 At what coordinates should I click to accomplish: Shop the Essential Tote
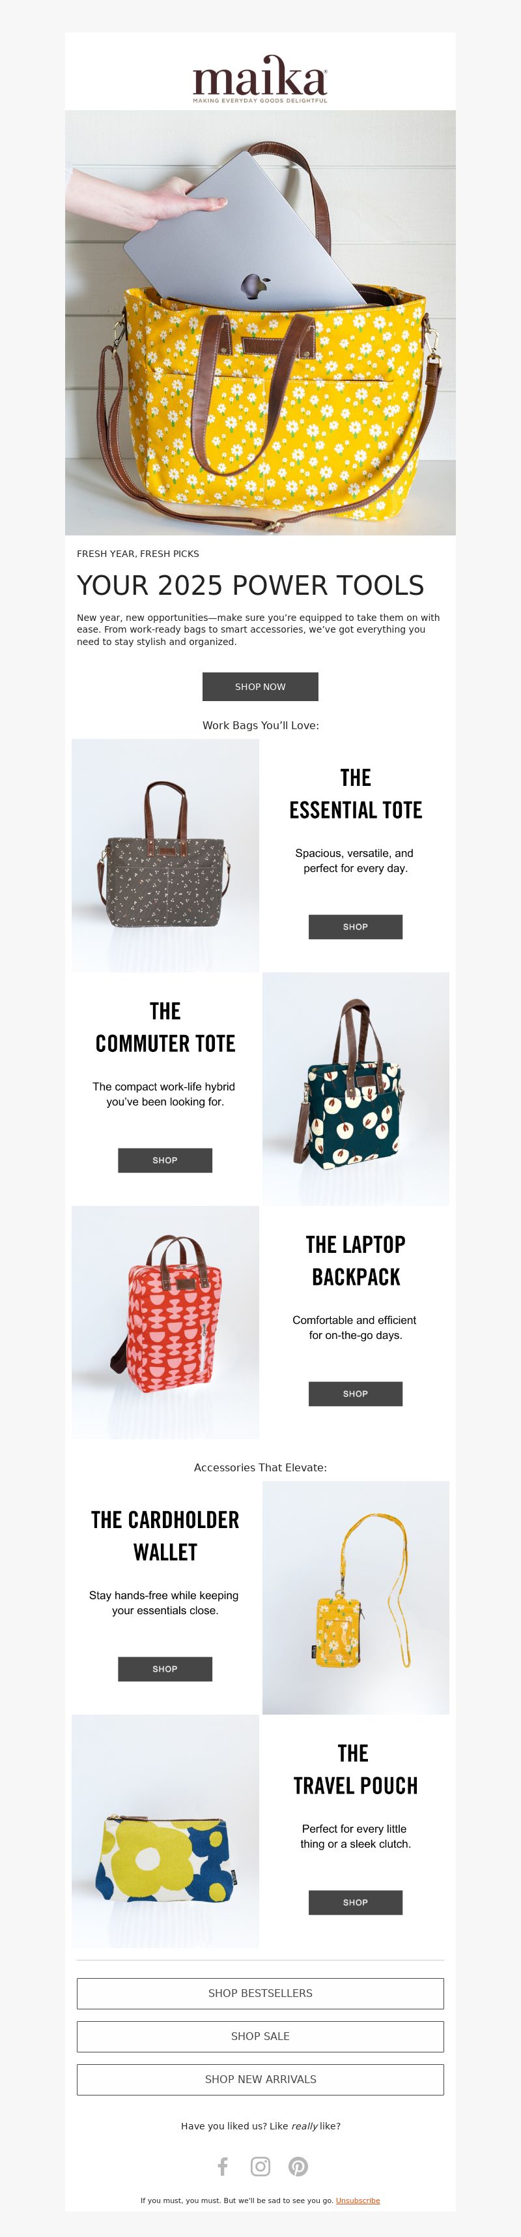(x=356, y=927)
